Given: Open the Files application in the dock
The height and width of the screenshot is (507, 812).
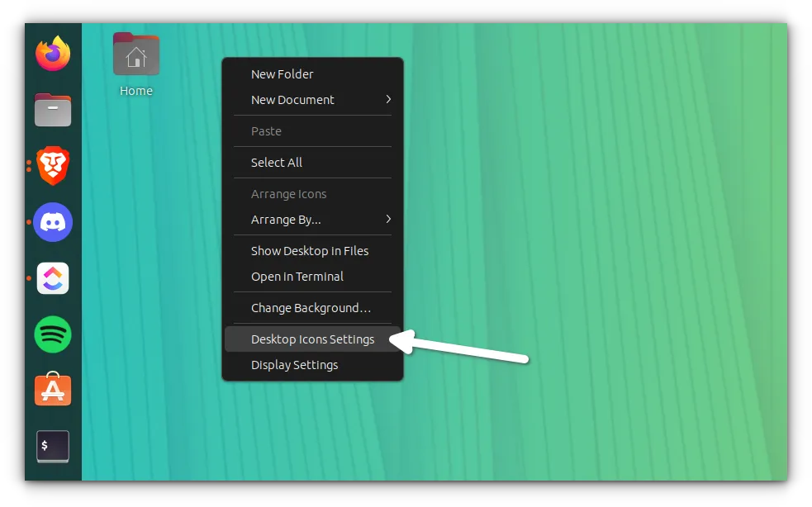Looking at the screenshot, I should tap(52, 110).
